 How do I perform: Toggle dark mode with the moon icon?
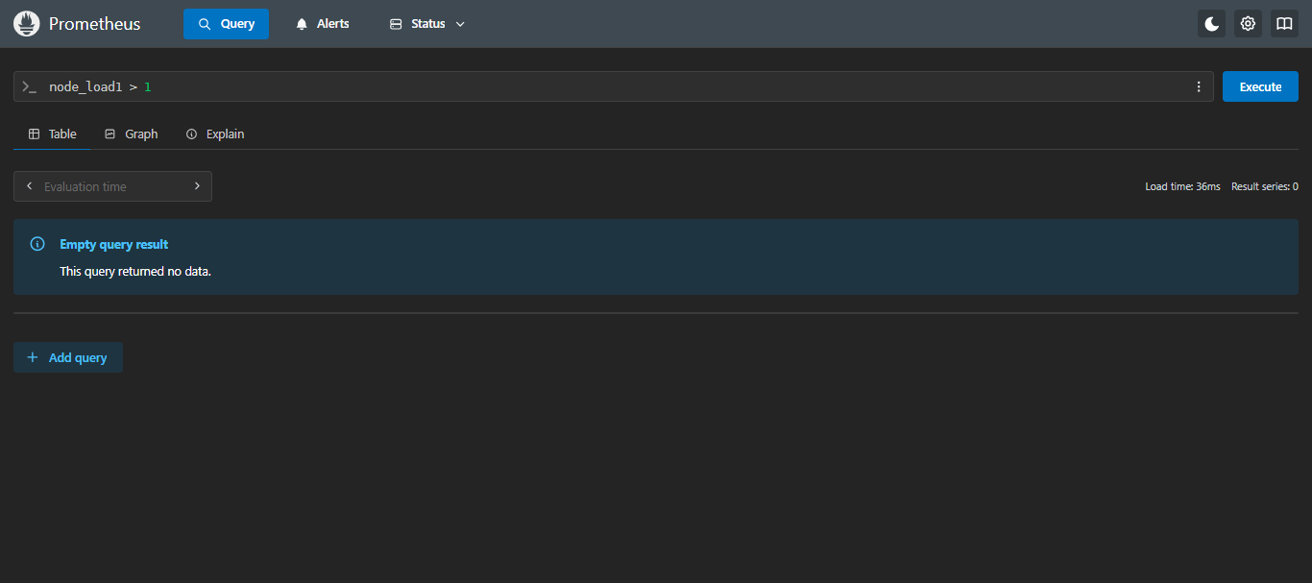pyautogui.click(x=1212, y=24)
